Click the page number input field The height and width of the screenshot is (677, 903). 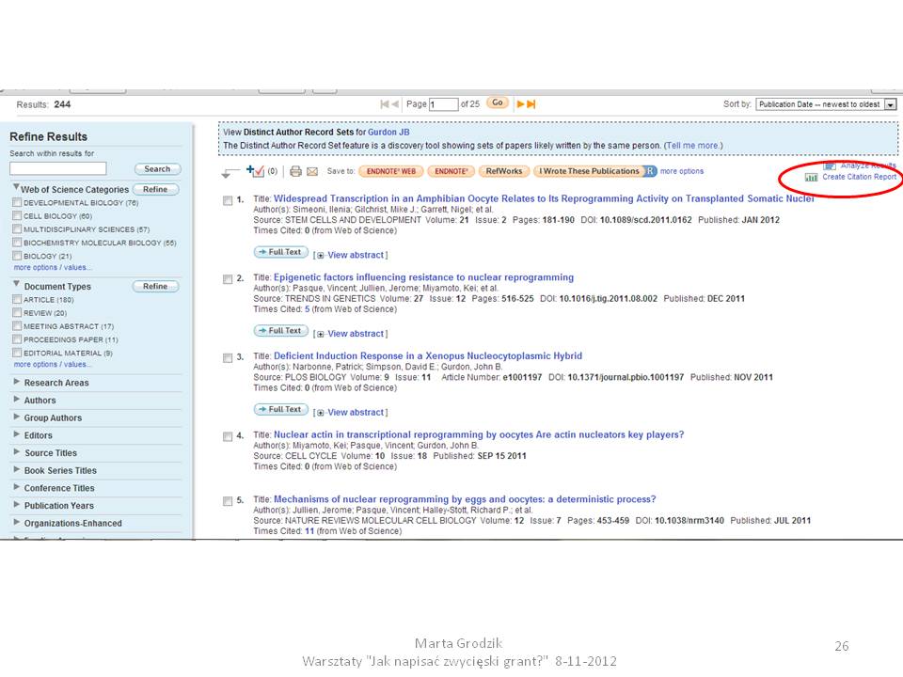pyautogui.click(x=443, y=104)
